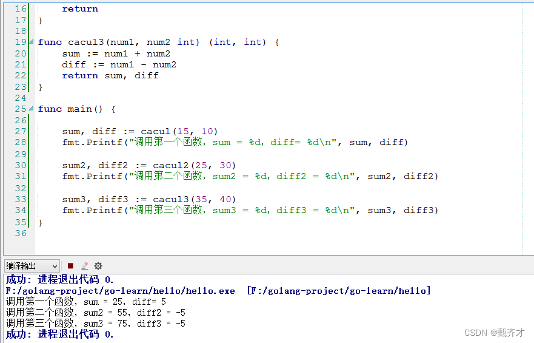The width and height of the screenshot is (534, 343).
Task: Collapse func main with fold marker at line 25
Action: coord(32,109)
